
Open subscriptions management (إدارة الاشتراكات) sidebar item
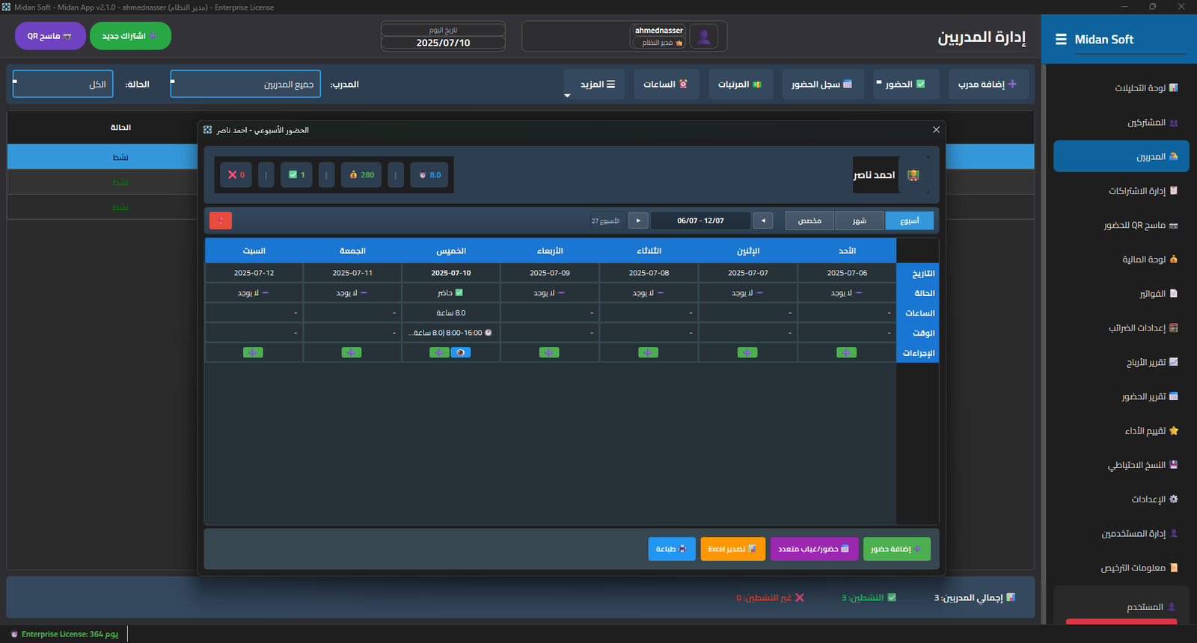point(1142,191)
